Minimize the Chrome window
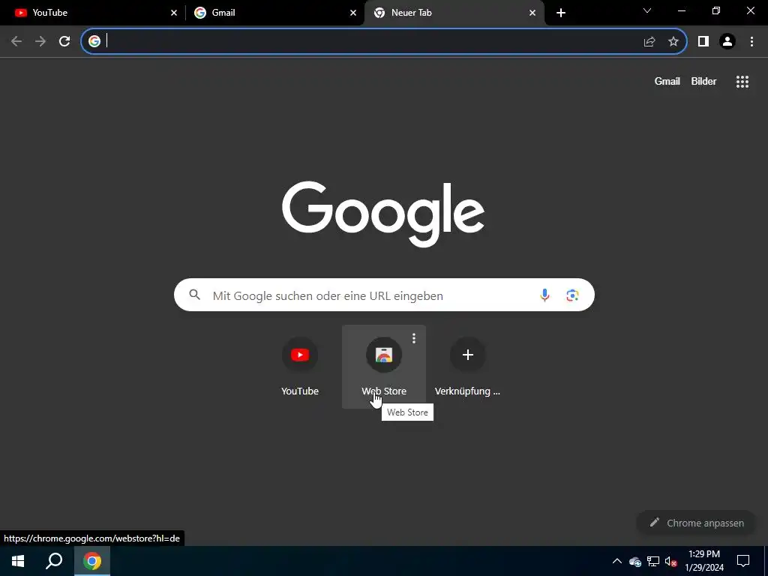Viewport: 768px width, 576px height. tap(681, 10)
